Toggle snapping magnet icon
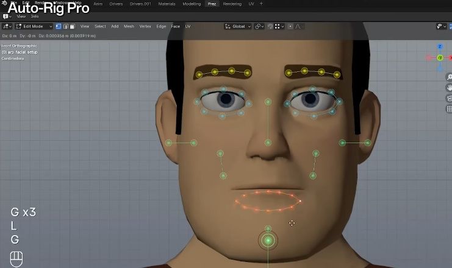The width and height of the screenshot is (452, 268). pyautogui.click(x=269, y=26)
